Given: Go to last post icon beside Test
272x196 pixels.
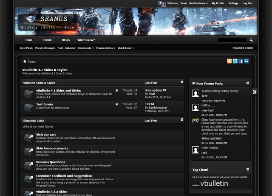Looking at the screenshot, I should pyautogui.click(x=153, y=104).
